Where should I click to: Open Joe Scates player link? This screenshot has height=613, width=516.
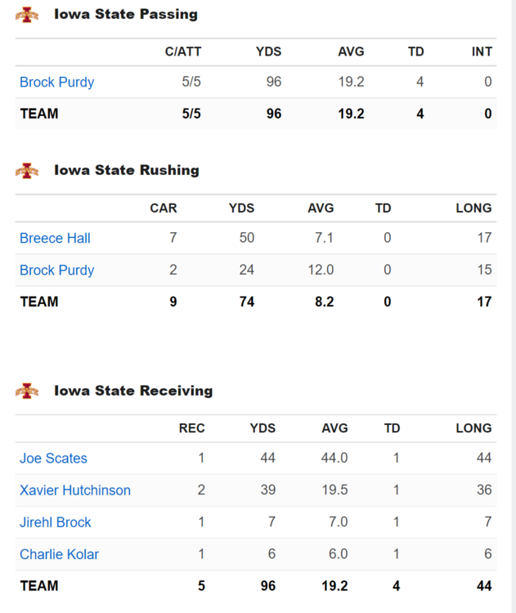click(x=53, y=458)
